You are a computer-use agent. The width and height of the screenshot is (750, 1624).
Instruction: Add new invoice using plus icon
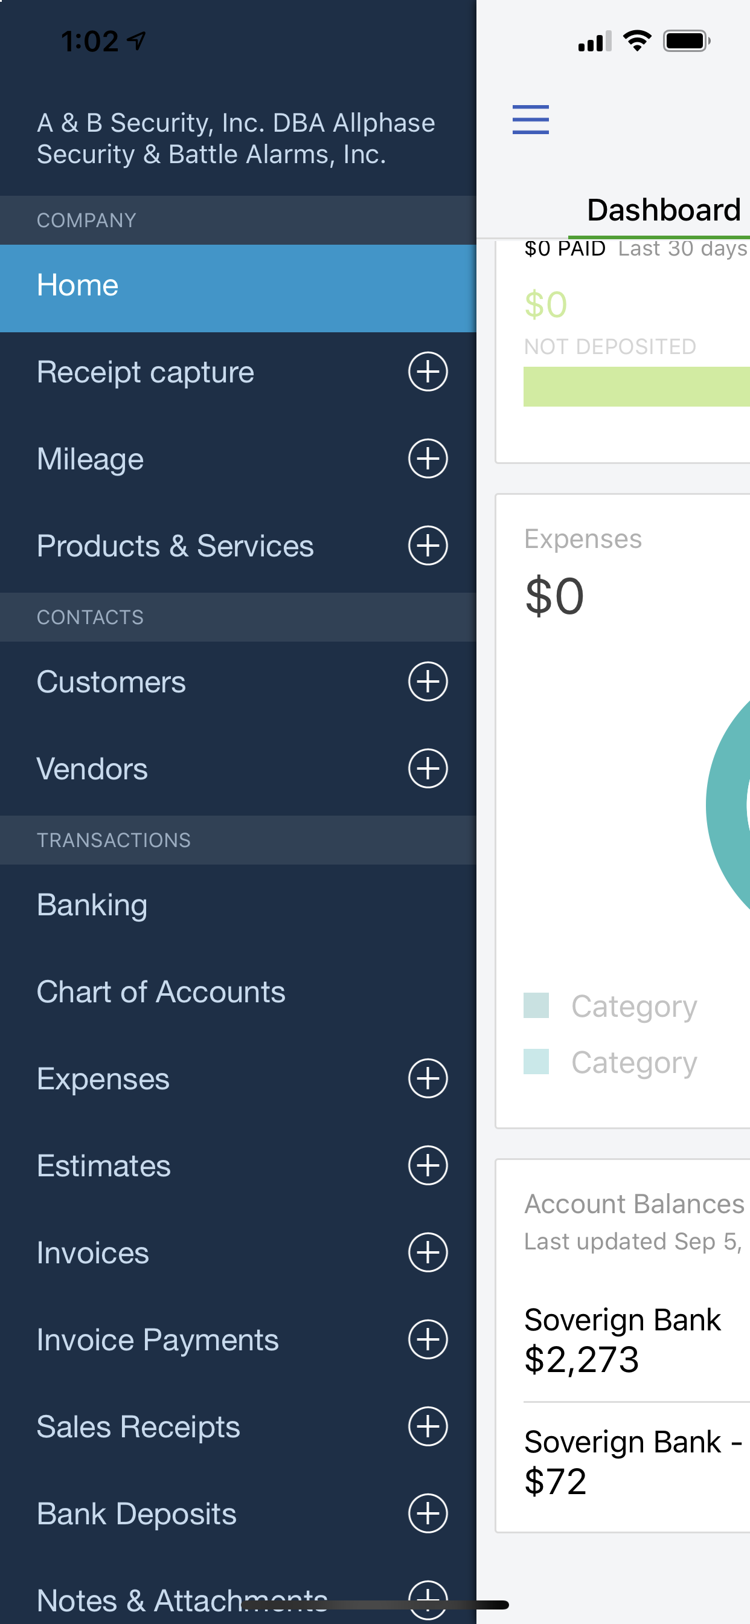(428, 1252)
